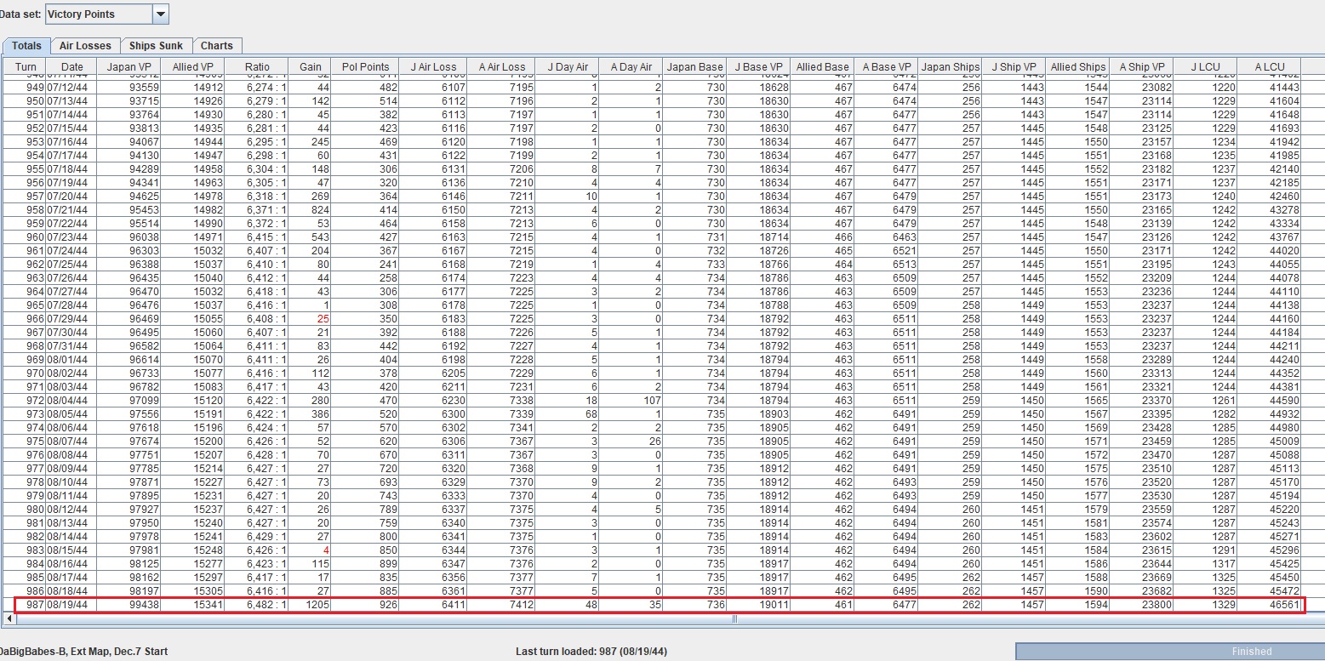Click the Allied Ships column header
The height and width of the screenshot is (661, 1325).
click(x=1078, y=66)
